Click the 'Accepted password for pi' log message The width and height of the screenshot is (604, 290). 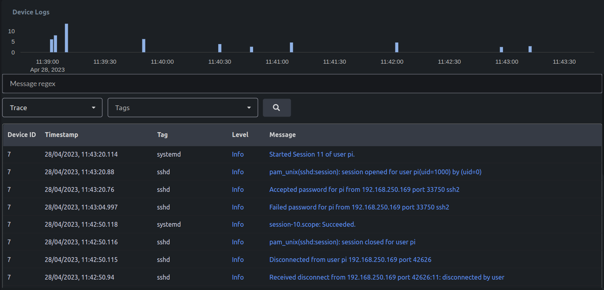(364, 189)
